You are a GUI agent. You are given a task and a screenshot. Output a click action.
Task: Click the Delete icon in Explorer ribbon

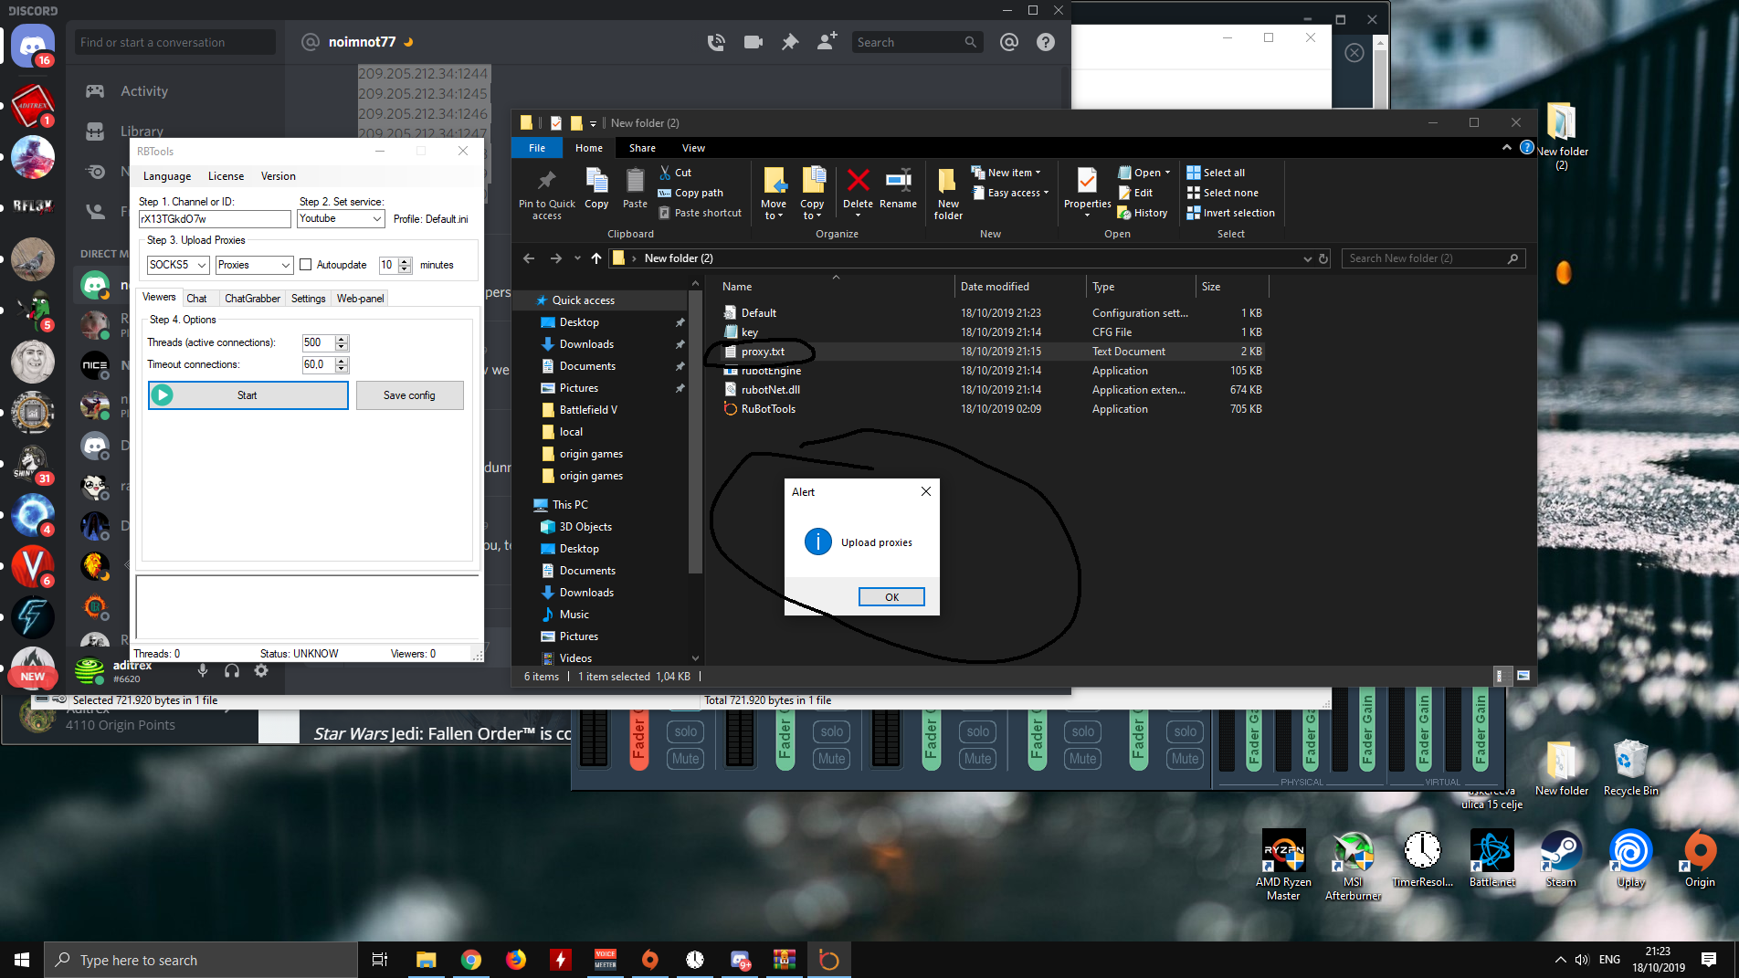[x=858, y=187]
